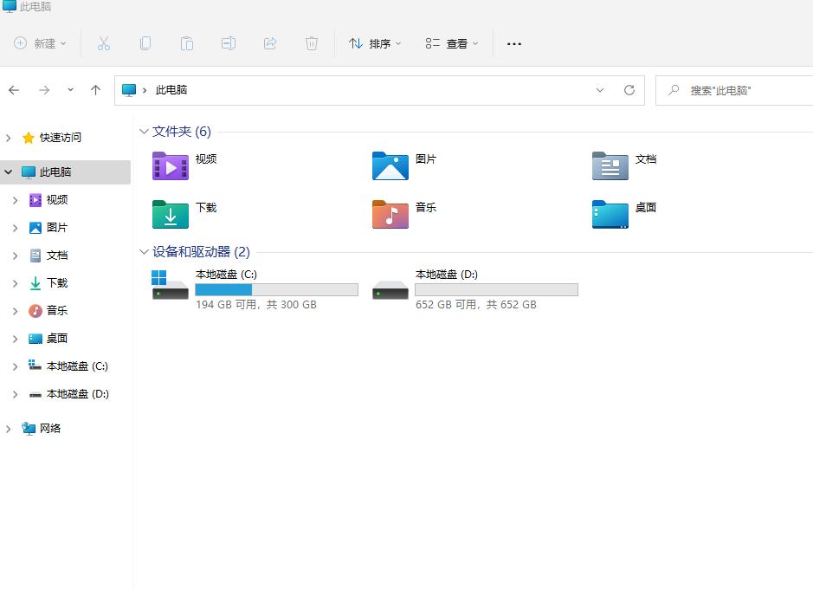
Task: Click the Paste icon in the toolbar
Action: (x=187, y=43)
